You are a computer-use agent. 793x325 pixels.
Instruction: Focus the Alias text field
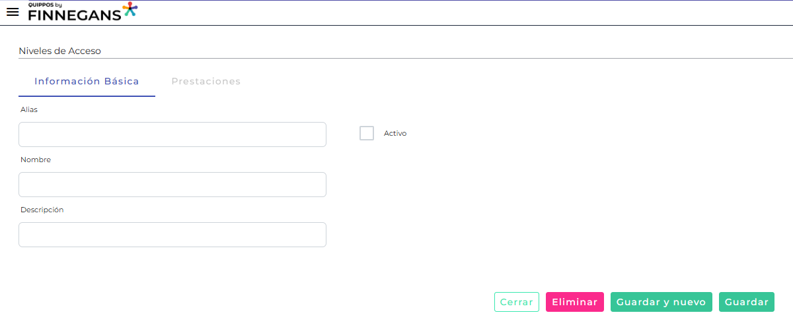click(x=172, y=134)
